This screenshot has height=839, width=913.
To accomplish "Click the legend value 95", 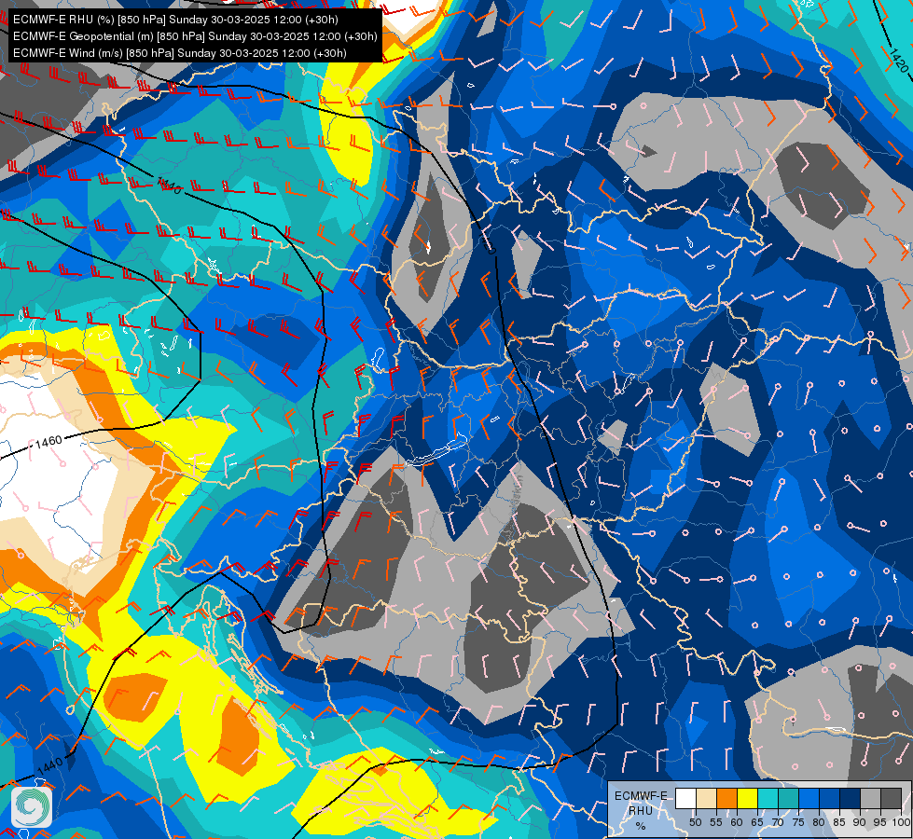I will click(x=879, y=822).
